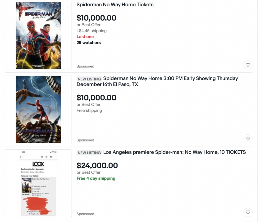Click the red Last one label

click(85, 37)
